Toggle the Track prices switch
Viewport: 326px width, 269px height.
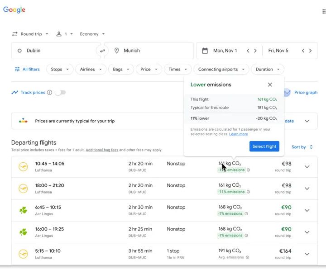coord(61,92)
